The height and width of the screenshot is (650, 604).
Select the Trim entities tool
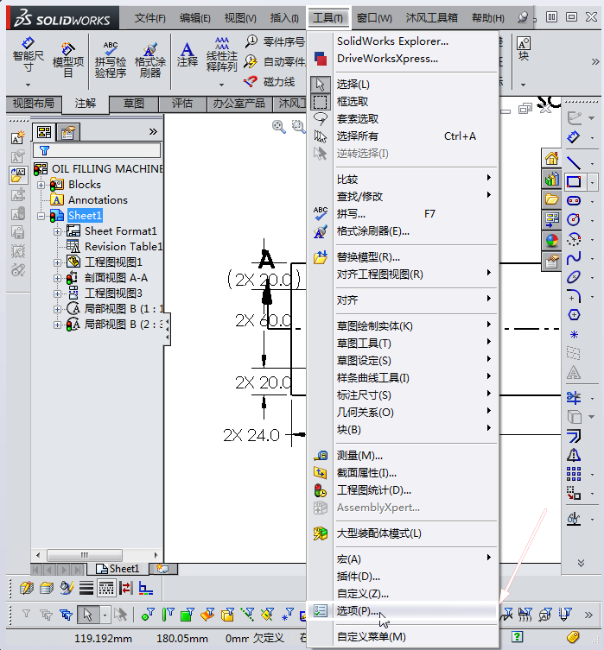pos(574,398)
